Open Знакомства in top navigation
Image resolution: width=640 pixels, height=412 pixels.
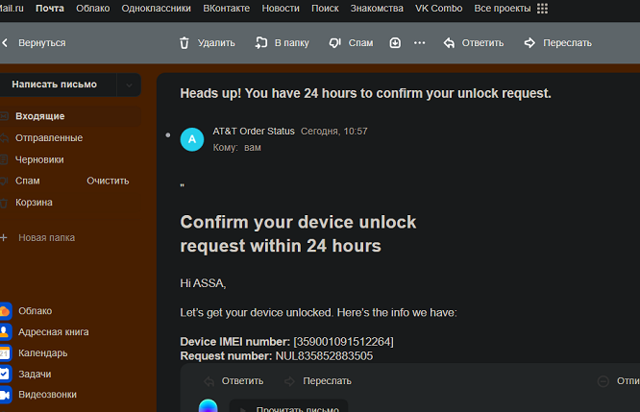pyautogui.click(x=377, y=8)
